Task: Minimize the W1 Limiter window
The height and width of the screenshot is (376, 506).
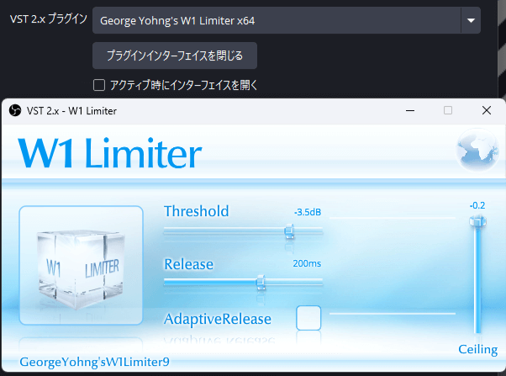Action: pyautogui.click(x=410, y=110)
